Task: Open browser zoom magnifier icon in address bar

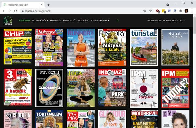Action: (145, 11)
